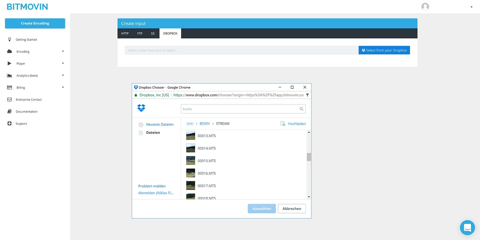Switch to the S3 tab

pyautogui.click(x=153, y=33)
